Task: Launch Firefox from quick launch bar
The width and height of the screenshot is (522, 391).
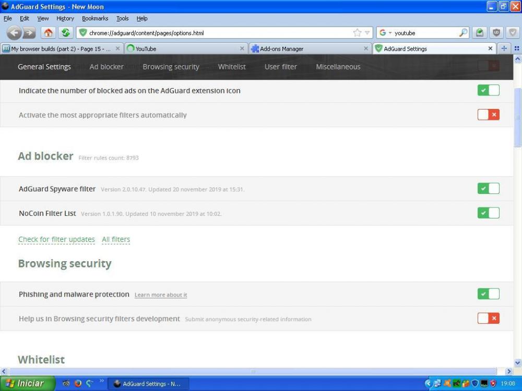Action: [x=78, y=383]
